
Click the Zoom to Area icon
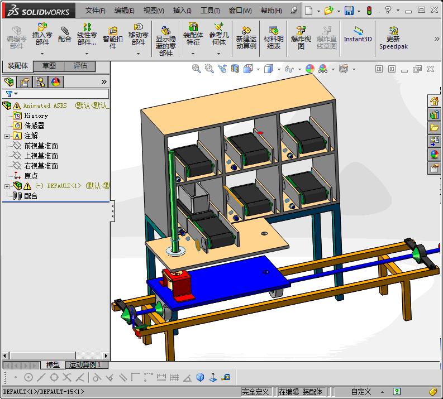(209, 69)
